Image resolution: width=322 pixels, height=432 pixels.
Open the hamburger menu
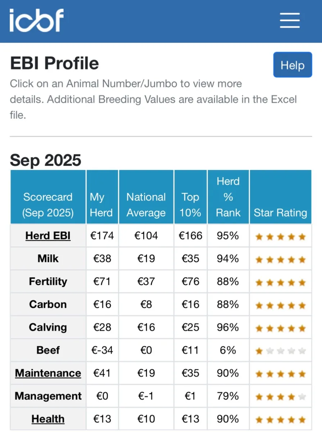tap(290, 21)
